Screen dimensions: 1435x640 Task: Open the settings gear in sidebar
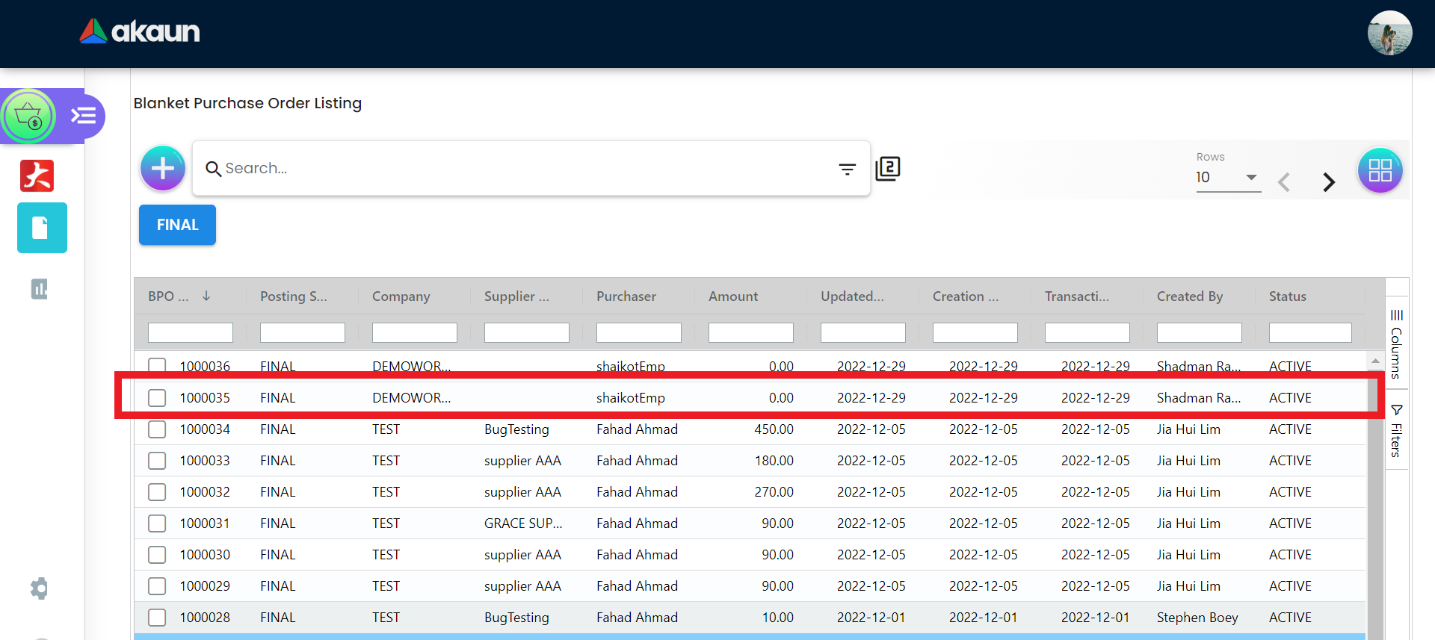click(x=40, y=588)
